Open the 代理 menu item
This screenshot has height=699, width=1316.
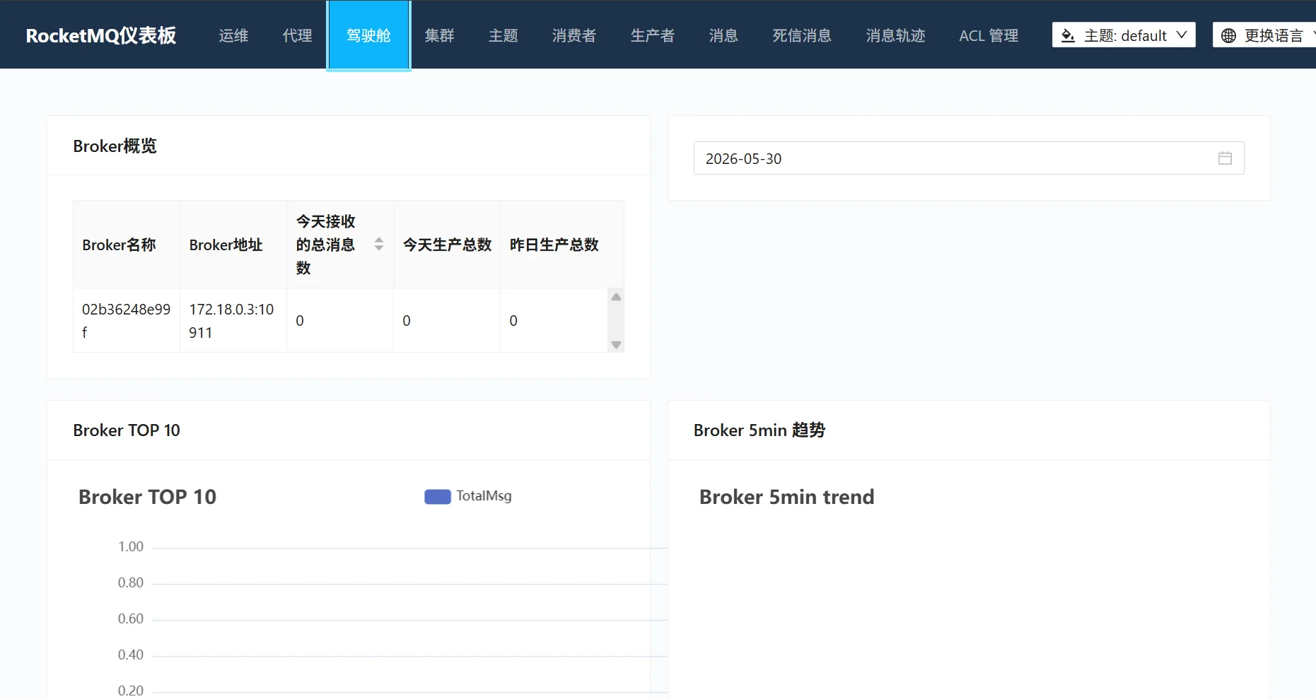[297, 35]
